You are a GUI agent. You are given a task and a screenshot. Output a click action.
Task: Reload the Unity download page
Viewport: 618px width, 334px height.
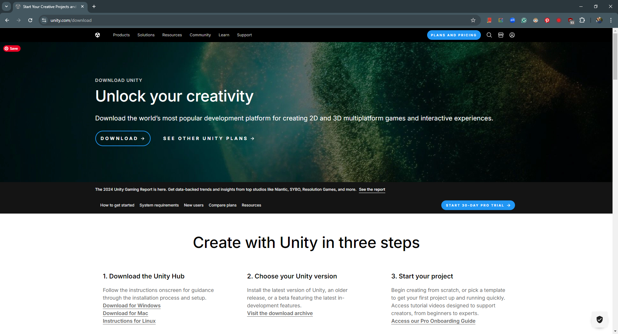pyautogui.click(x=30, y=20)
